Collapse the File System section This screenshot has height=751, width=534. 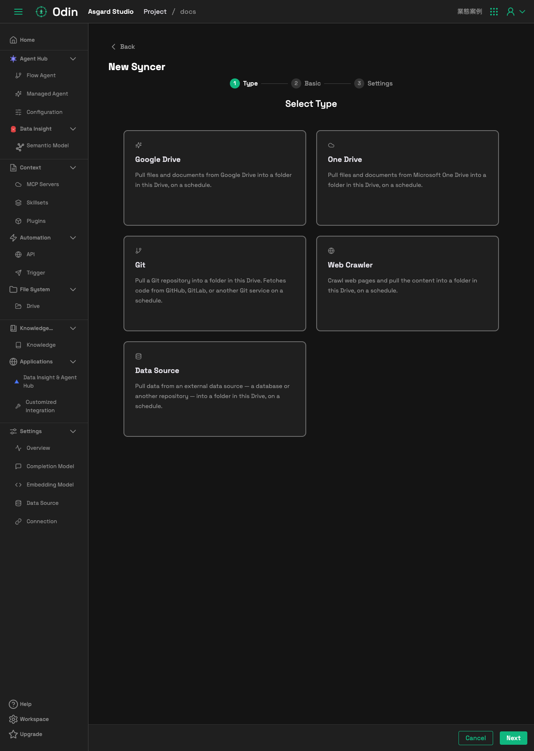[x=73, y=290]
